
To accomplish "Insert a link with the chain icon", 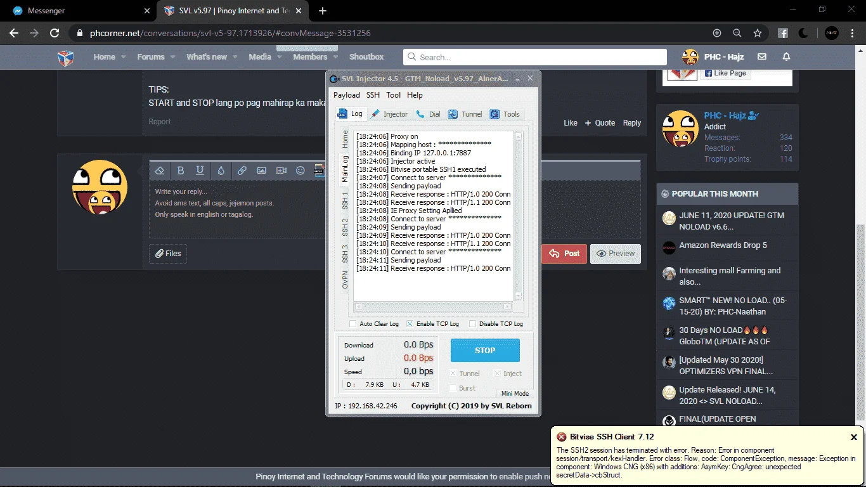I will pyautogui.click(x=242, y=171).
